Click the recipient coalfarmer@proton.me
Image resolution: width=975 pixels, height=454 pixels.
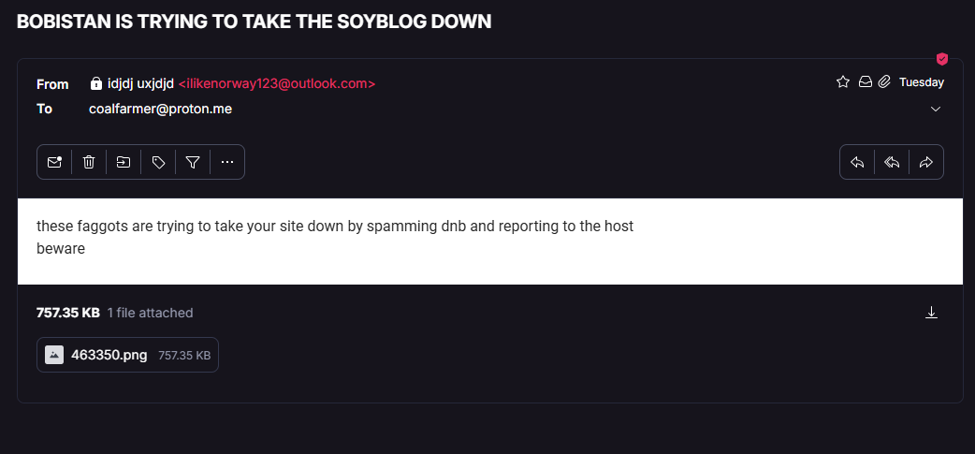click(160, 109)
